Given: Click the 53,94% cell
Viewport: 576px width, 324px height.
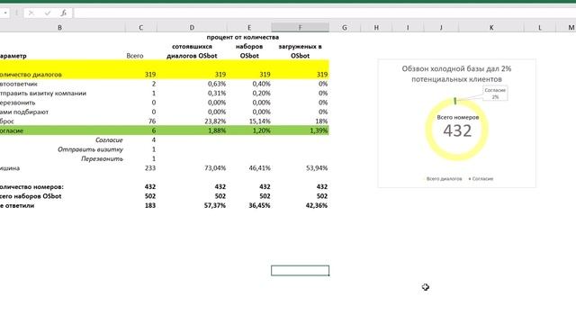Looking at the screenshot, I should click(317, 168).
